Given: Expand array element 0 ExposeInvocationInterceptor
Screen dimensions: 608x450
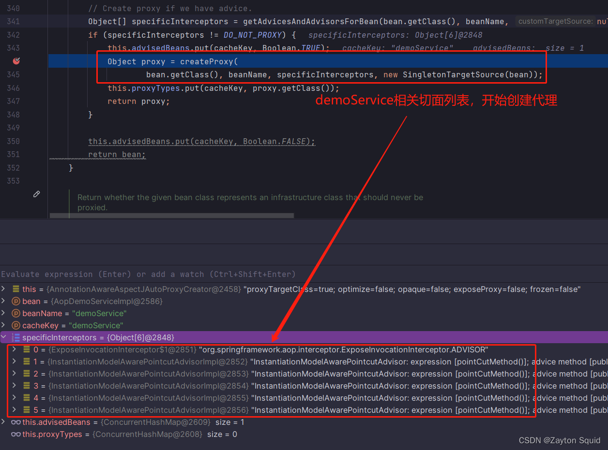Looking at the screenshot, I should click(x=14, y=349).
